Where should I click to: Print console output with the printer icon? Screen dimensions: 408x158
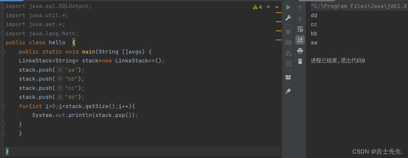(x=300, y=51)
